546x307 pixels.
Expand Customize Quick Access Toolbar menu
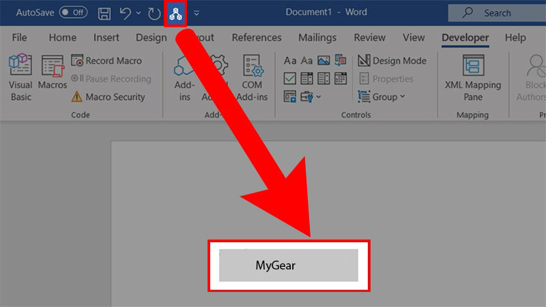(197, 13)
